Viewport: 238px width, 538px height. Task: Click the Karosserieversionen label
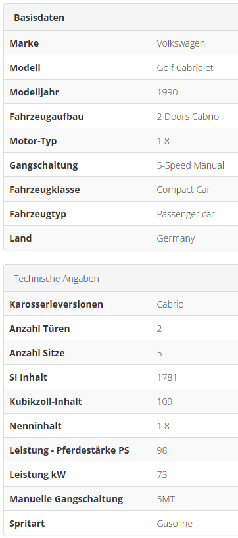[56, 304]
